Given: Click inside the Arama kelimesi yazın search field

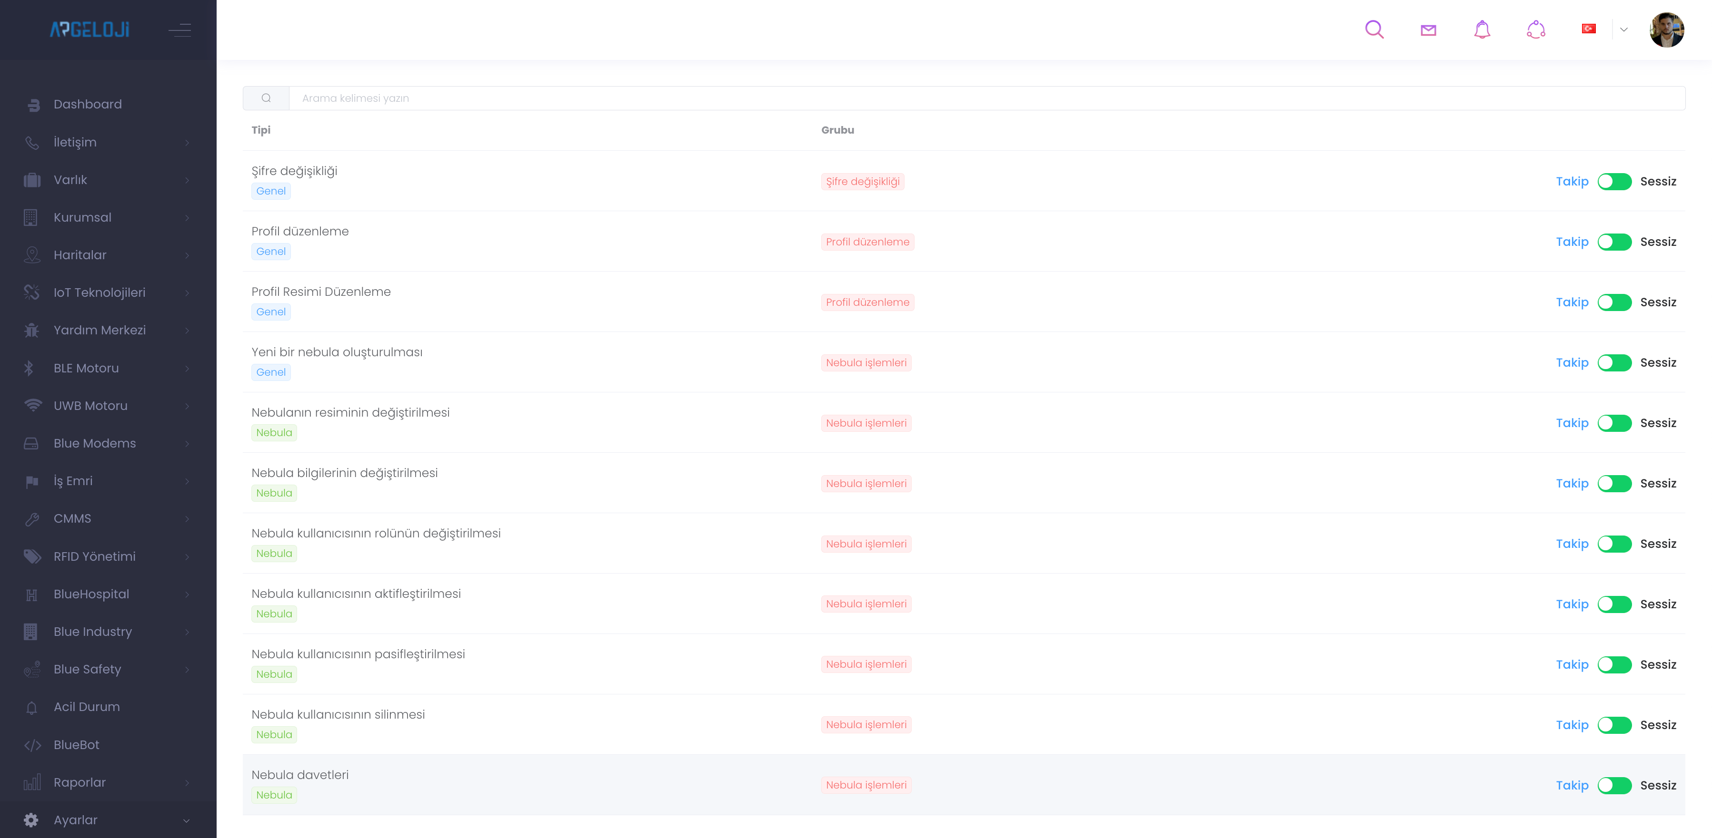Looking at the screenshot, I should [598, 97].
